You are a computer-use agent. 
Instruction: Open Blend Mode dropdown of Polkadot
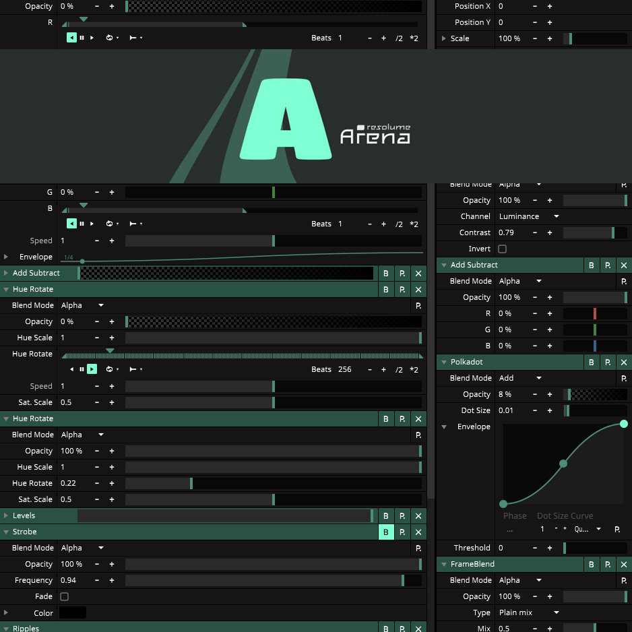click(x=520, y=378)
